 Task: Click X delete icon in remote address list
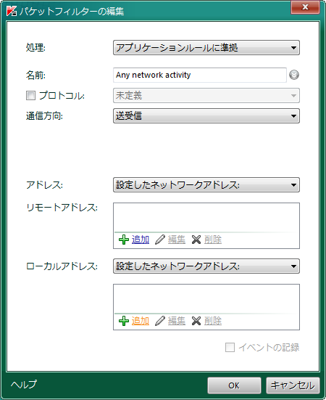(x=196, y=240)
